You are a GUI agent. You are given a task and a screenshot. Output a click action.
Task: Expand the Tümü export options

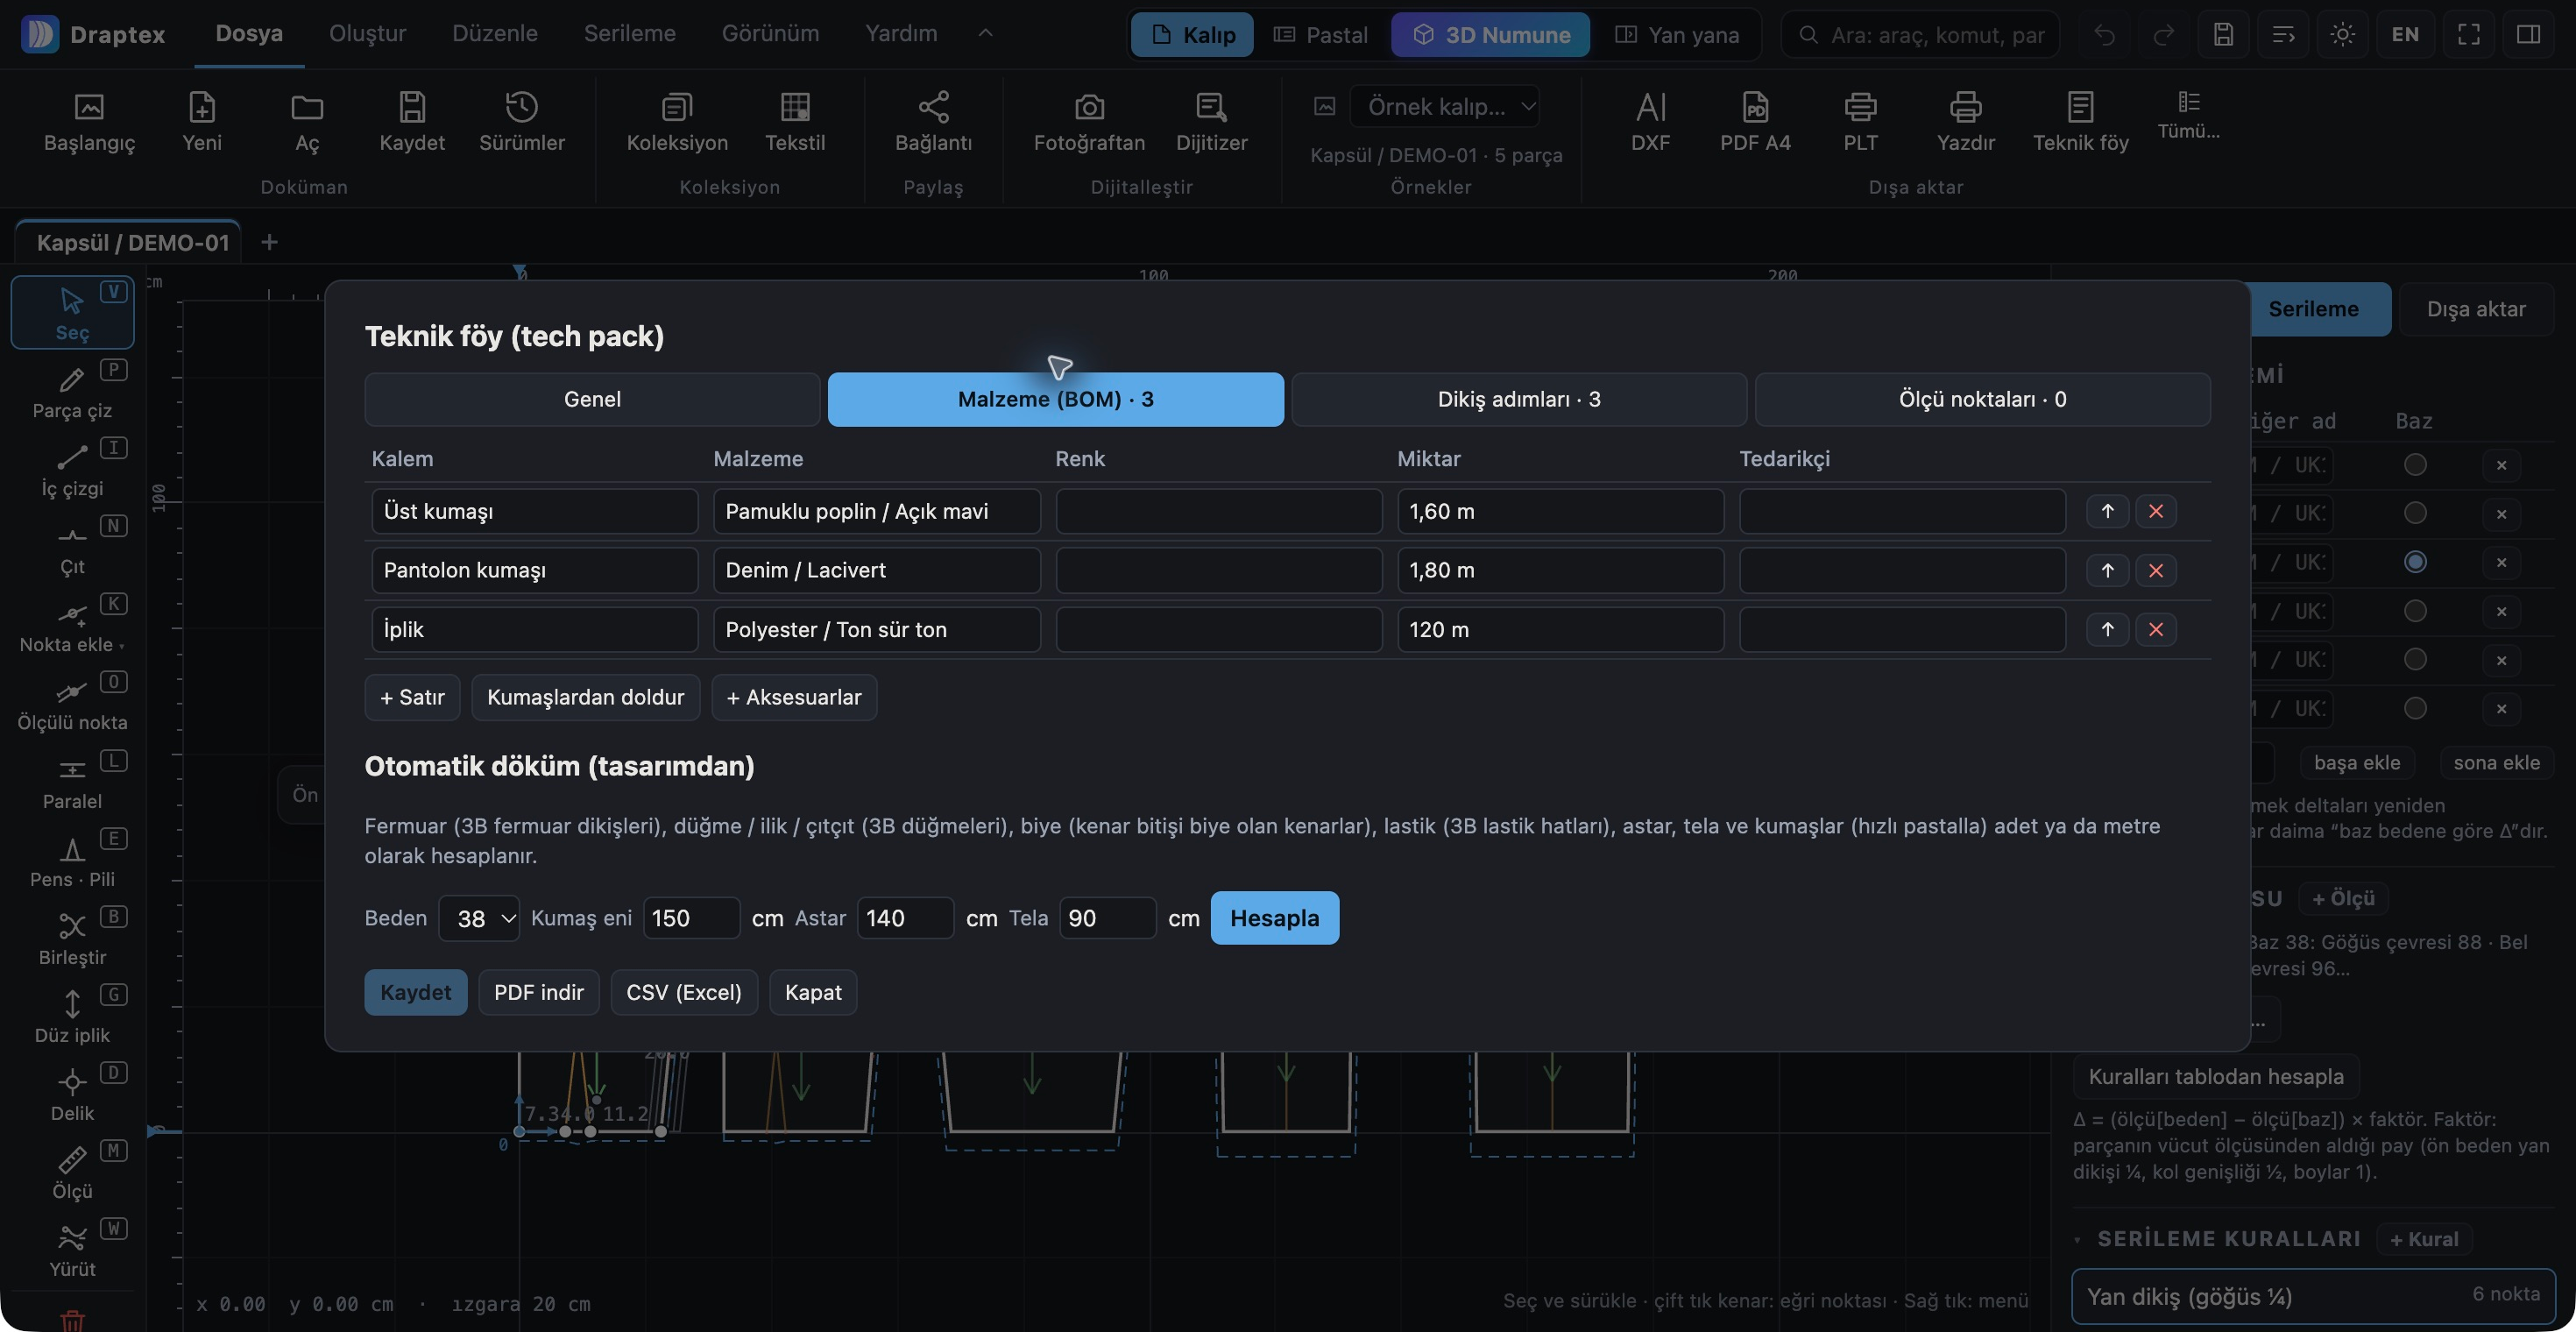2188,116
